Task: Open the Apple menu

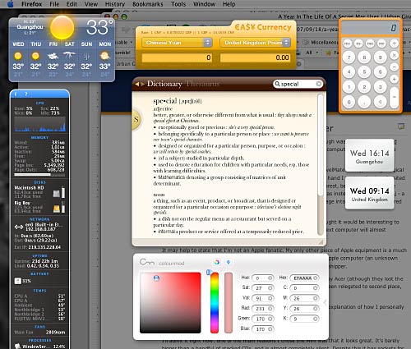Action: coord(11,4)
